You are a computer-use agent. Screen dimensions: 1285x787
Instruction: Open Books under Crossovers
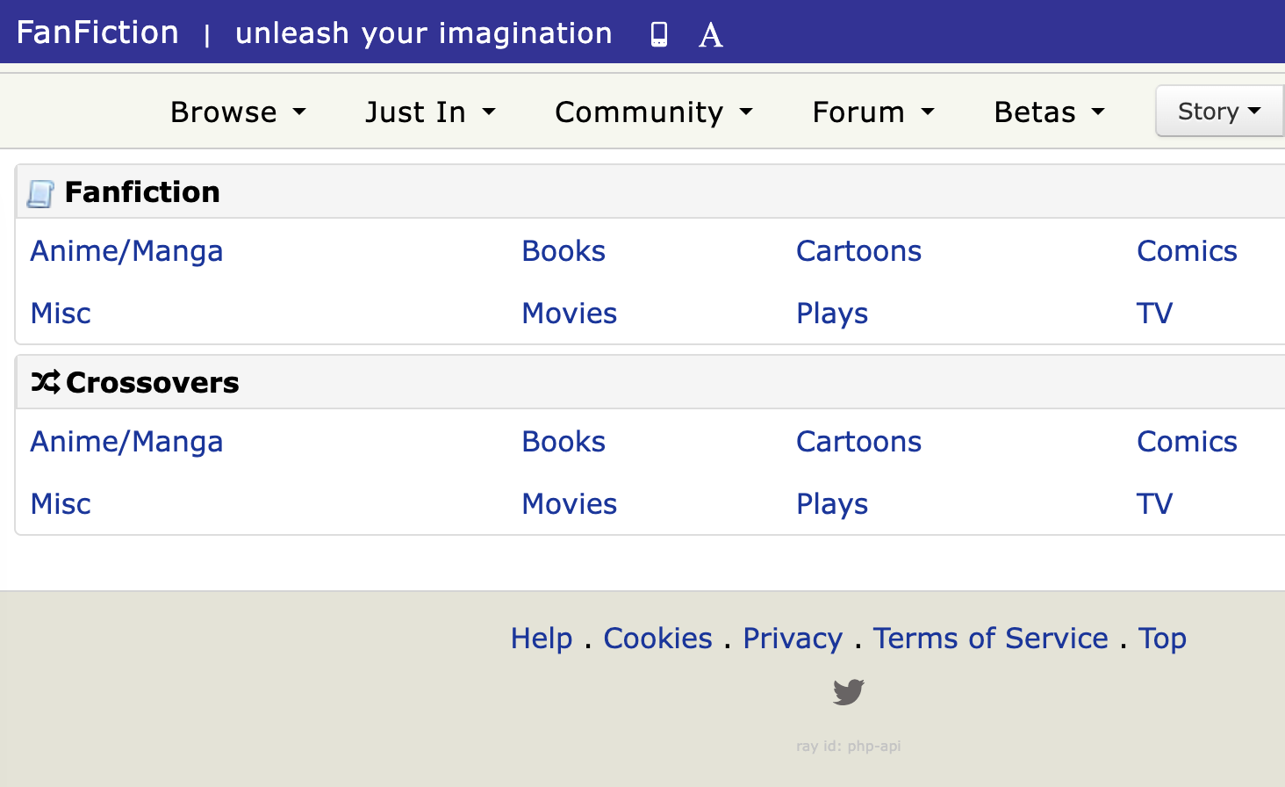(x=564, y=442)
